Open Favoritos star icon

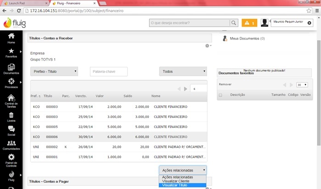click(x=11, y=51)
